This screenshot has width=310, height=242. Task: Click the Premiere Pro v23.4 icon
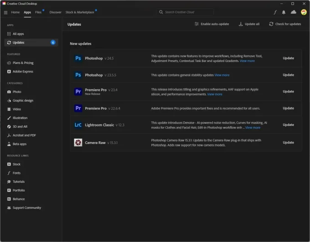pos(78,92)
